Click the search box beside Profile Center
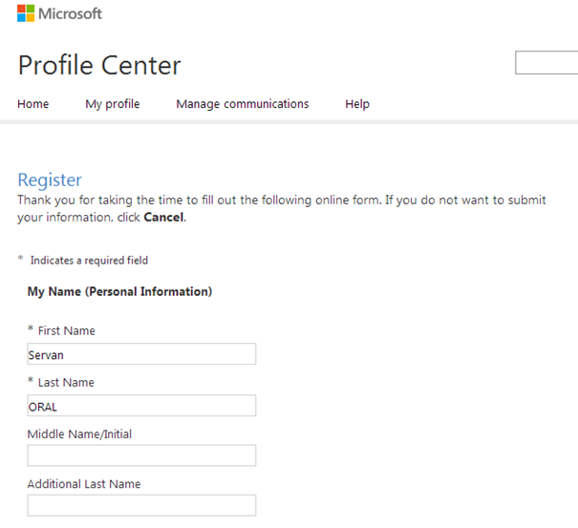The height and width of the screenshot is (528, 578). coord(546,63)
